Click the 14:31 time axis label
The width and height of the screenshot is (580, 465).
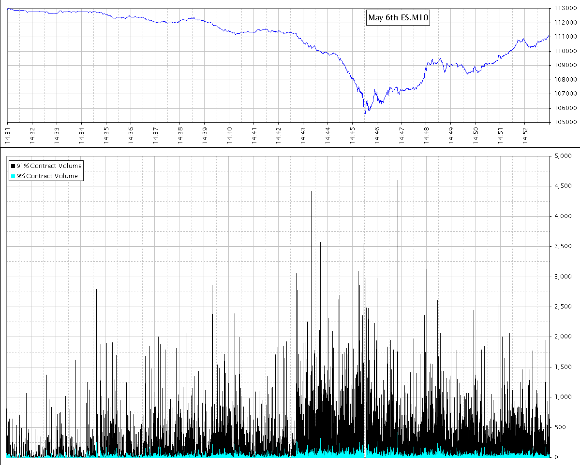click(7, 134)
